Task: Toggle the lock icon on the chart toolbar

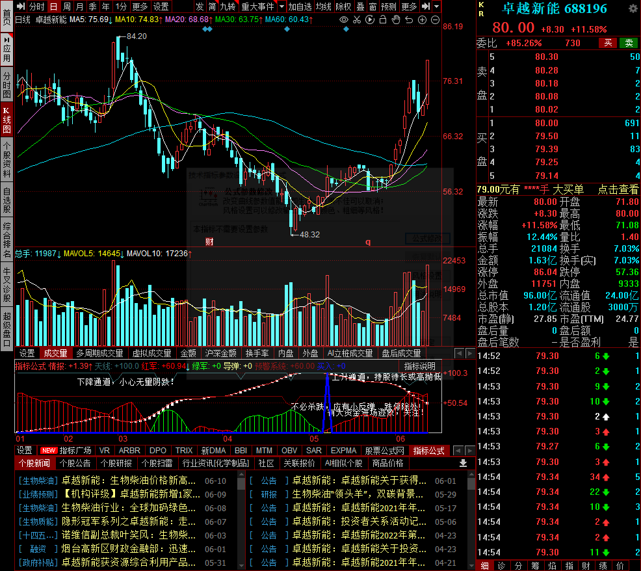Action: (383, 20)
